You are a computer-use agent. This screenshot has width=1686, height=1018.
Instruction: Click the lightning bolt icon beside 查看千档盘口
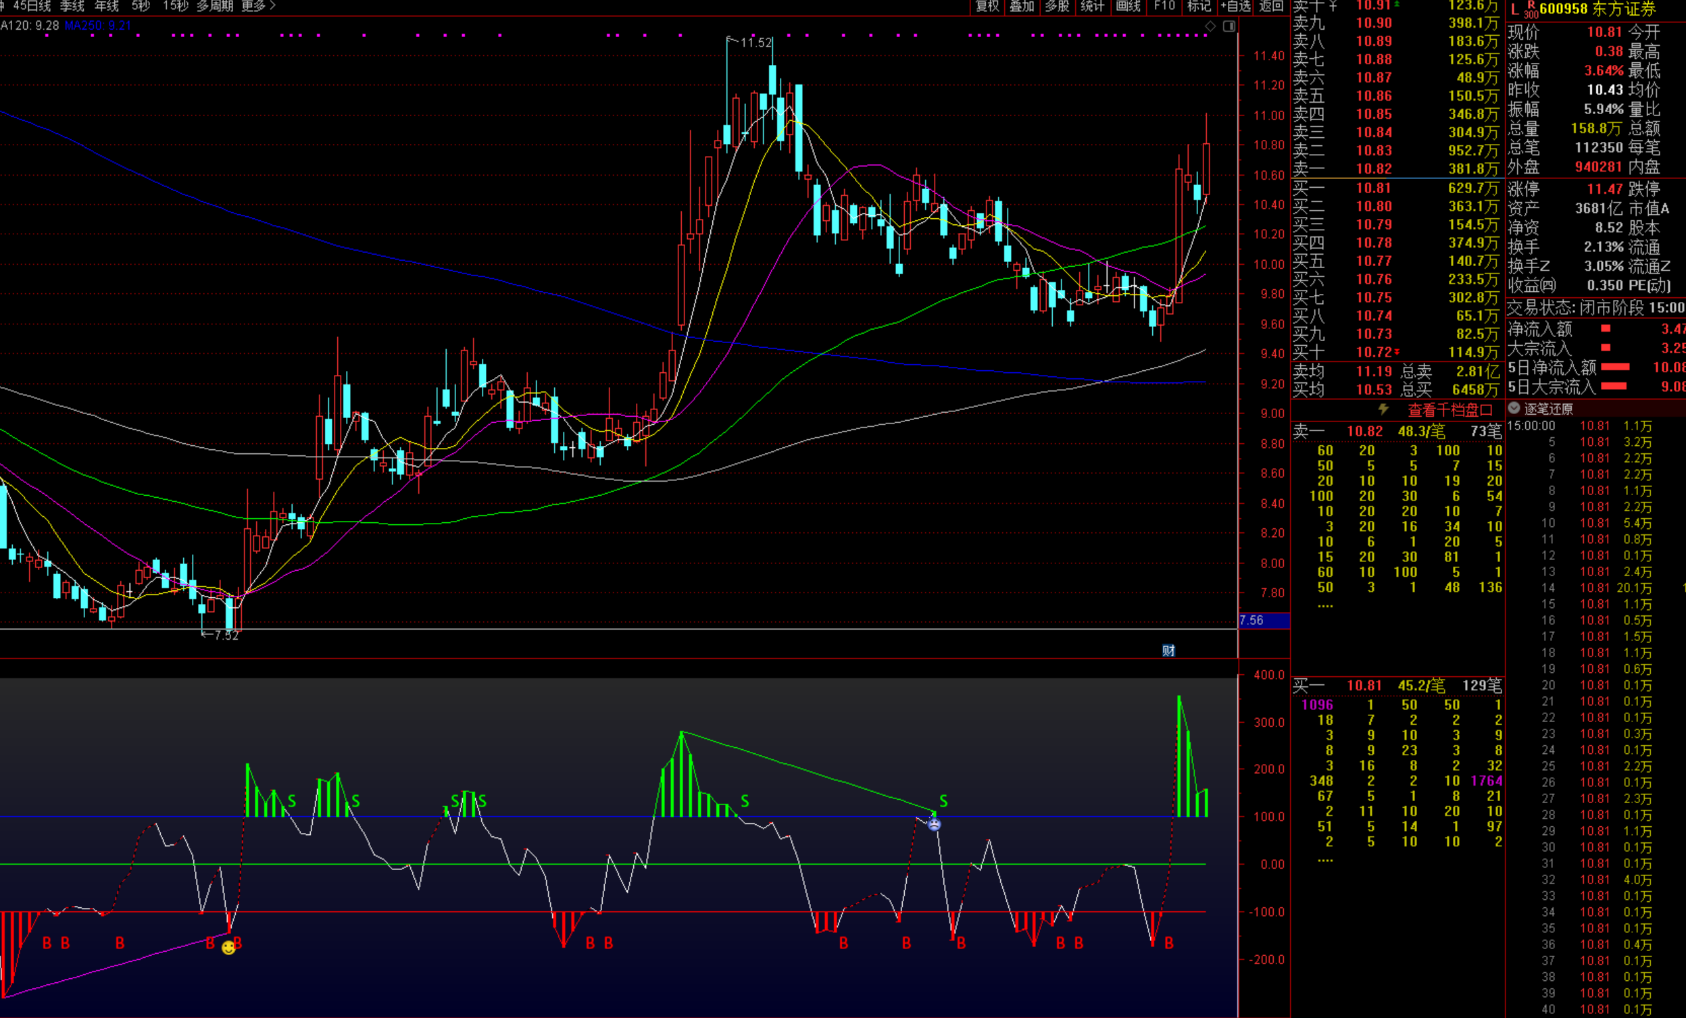(1383, 409)
